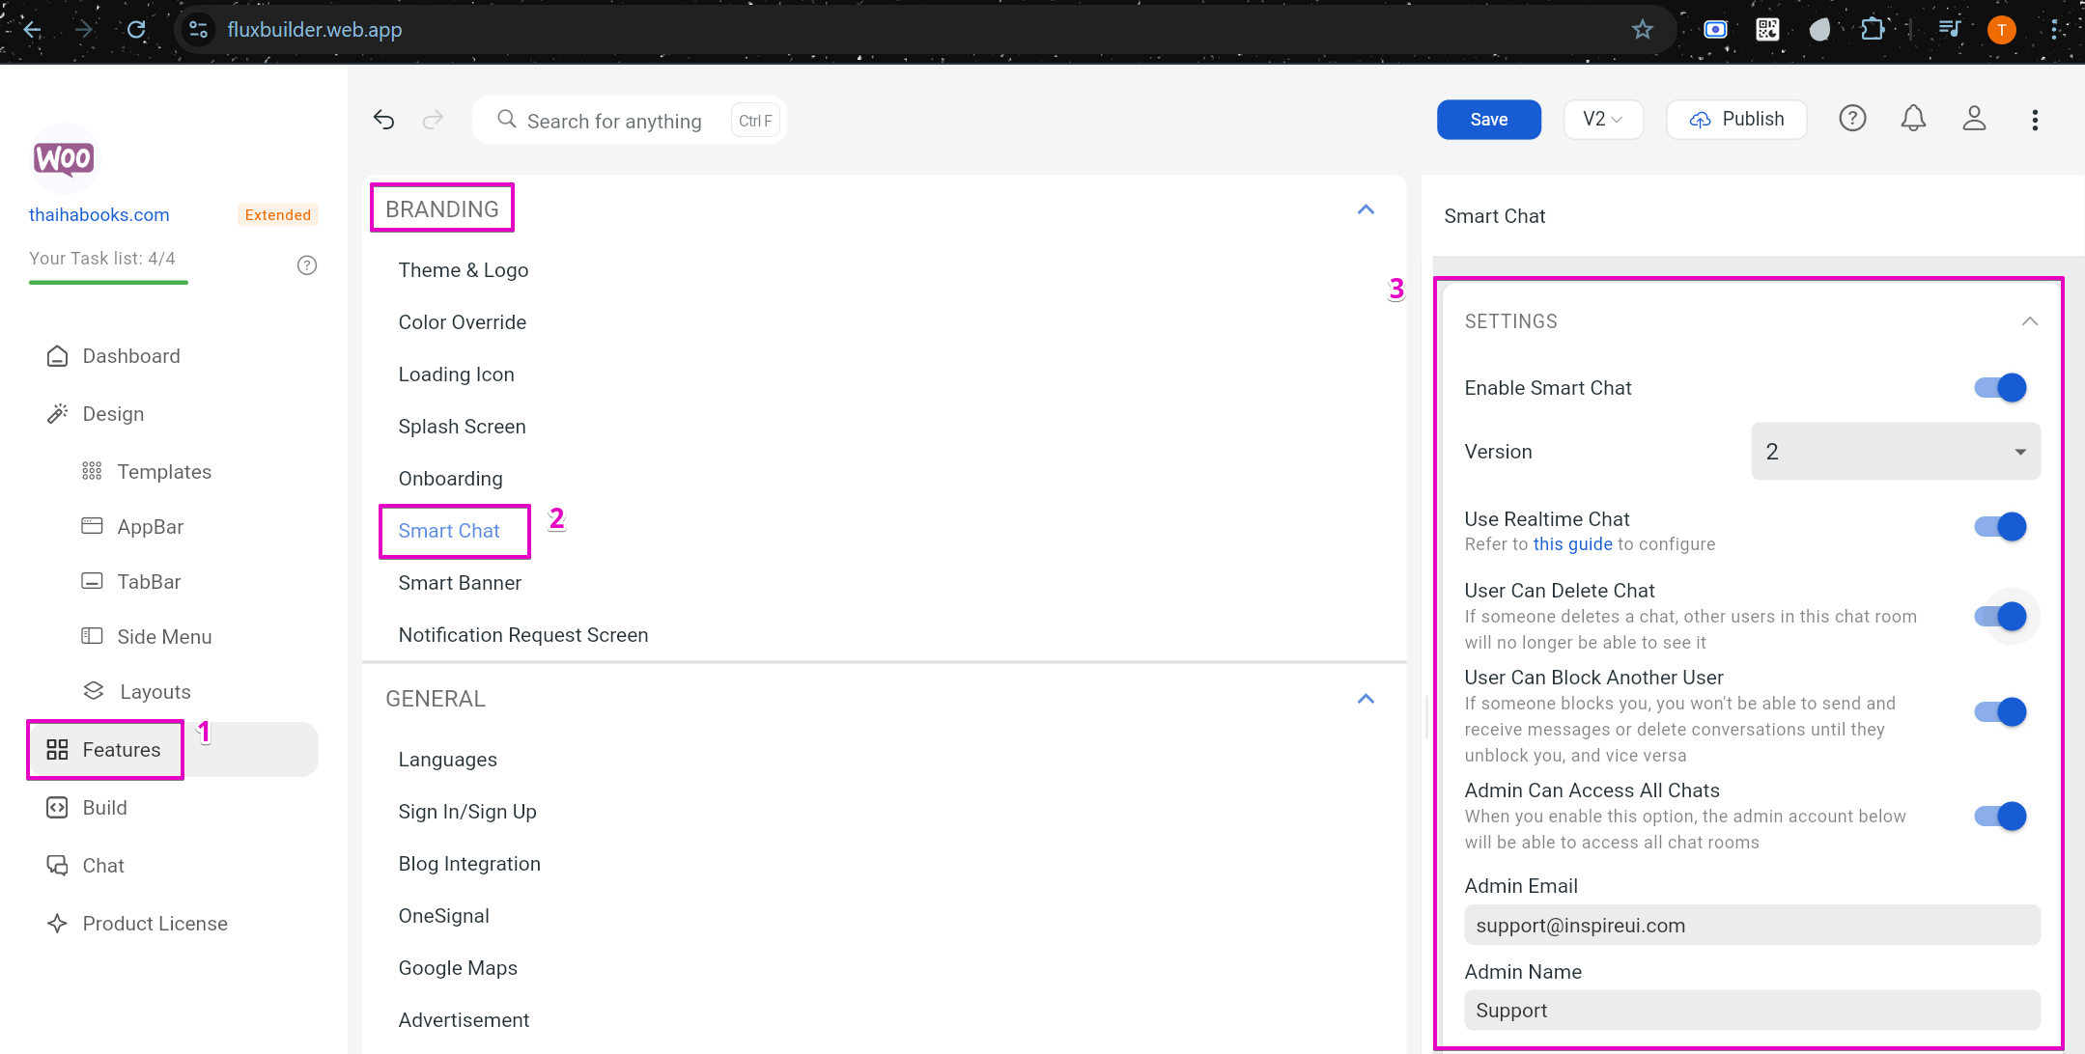Go to Dashboard in sidebar
The width and height of the screenshot is (2085, 1054).
(x=131, y=356)
